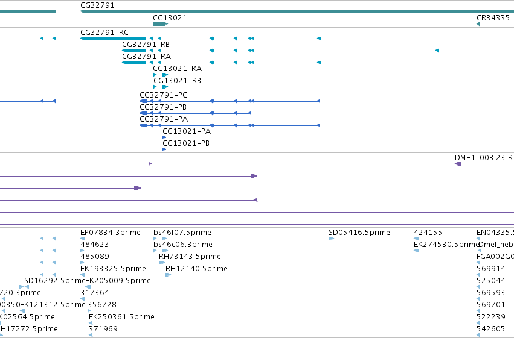The image size is (514, 338).
Task: Select the EK274530.5prime feature
Action: point(446,245)
